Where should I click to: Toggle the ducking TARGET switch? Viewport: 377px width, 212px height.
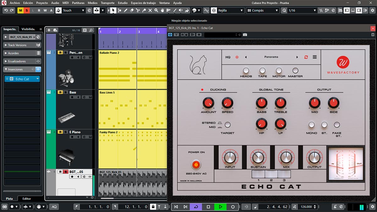(x=227, y=125)
